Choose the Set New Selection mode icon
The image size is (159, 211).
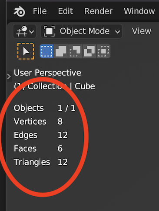[47, 51]
